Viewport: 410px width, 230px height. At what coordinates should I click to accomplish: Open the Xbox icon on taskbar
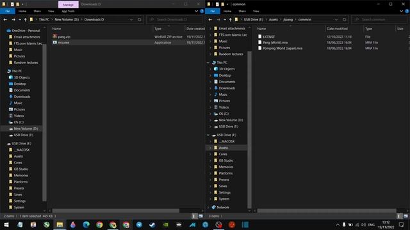tap(47, 224)
